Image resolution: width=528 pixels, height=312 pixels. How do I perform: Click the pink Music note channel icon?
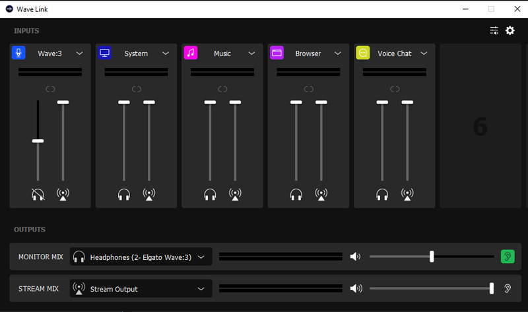(191, 53)
